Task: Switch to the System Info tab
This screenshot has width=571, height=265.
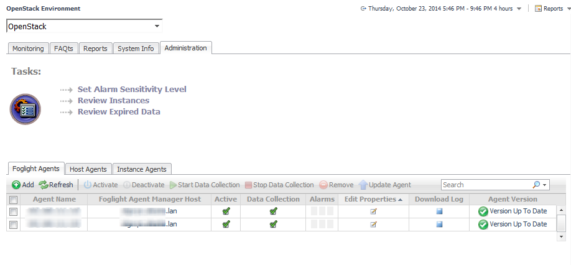Action: [x=136, y=49]
